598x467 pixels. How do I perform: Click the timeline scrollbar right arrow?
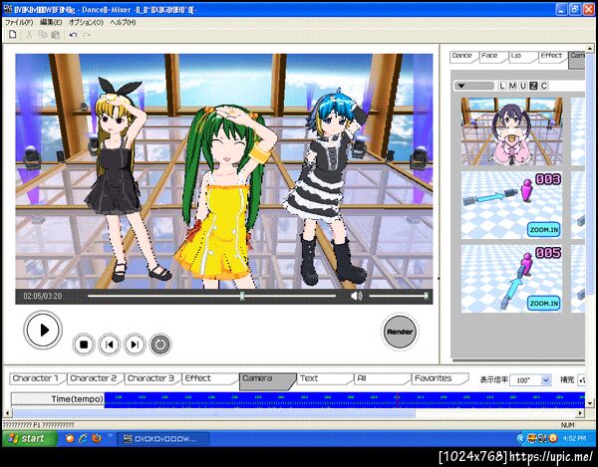click(580, 413)
